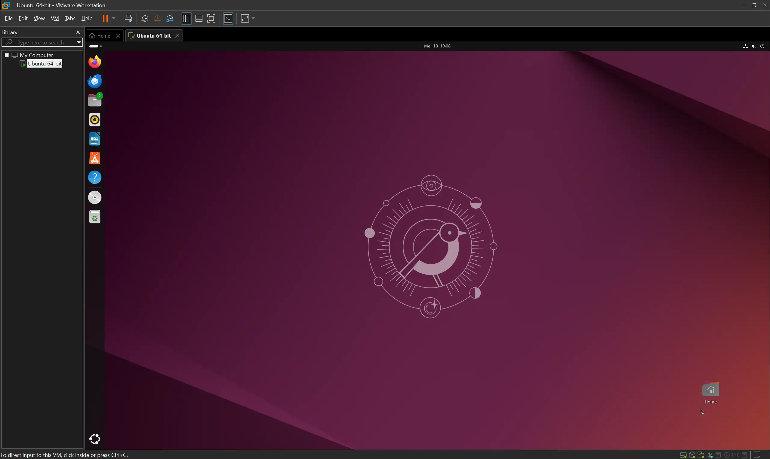Viewport: 770px width, 459px height.
Task: Open LibreOffice Writer from the dock
Action: coord(94,139)
